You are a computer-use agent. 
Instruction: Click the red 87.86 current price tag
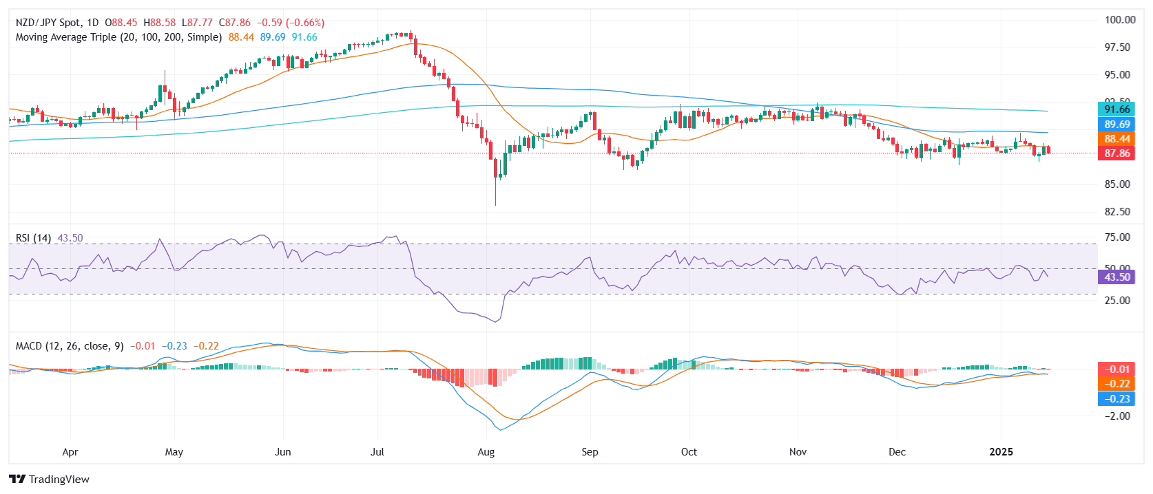(1116, 153)
